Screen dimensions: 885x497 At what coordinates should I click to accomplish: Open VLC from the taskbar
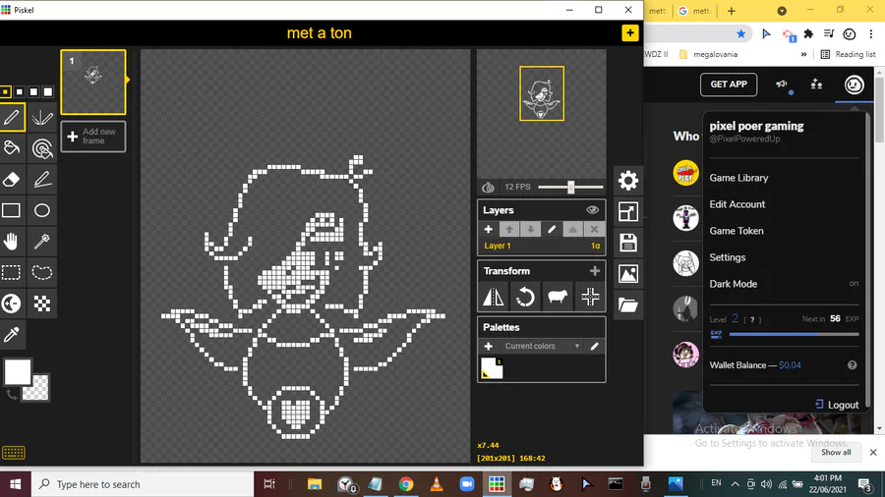click(437, 484)
